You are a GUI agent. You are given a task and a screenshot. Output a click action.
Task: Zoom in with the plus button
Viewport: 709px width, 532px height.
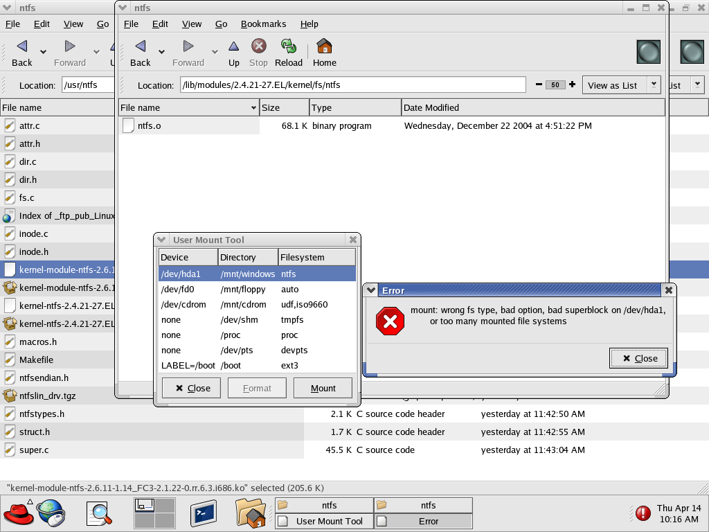(572, 85)
